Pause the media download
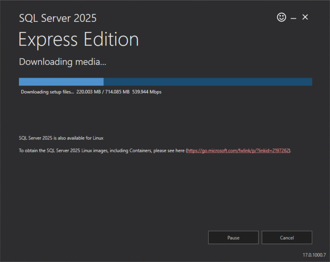 click(x=233, y=237)
